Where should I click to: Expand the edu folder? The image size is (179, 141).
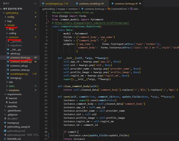click(x=11, y=82)
